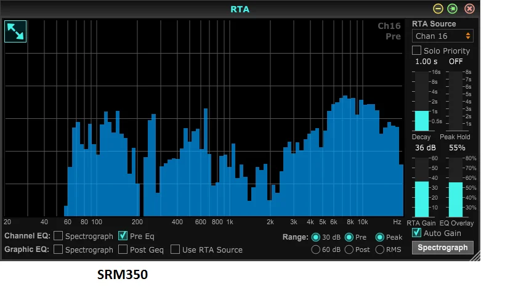This screenshot has width=505, height=300.
Task: Expand the RTA graph to full size
Action: 15,31
